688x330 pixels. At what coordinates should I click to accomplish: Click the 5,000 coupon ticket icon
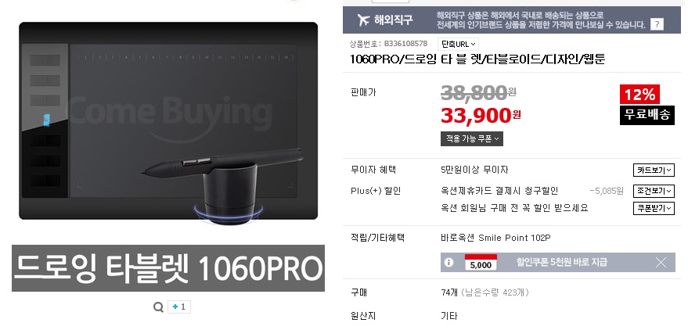tap(481, 262)
